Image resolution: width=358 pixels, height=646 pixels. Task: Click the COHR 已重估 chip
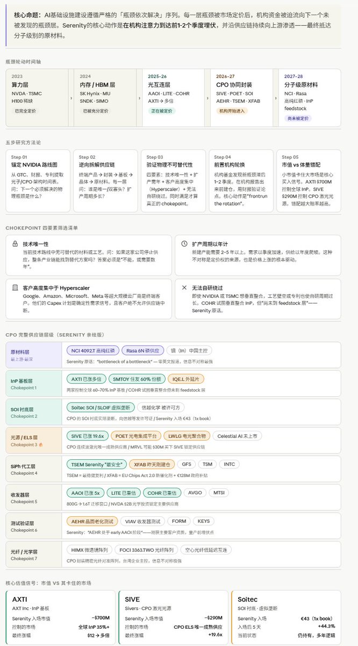click(162, 493)
